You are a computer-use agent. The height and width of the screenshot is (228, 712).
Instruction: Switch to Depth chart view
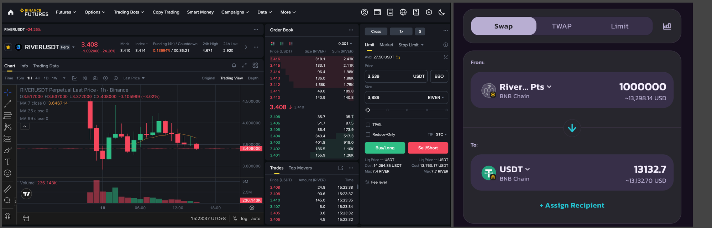[253, 78]
